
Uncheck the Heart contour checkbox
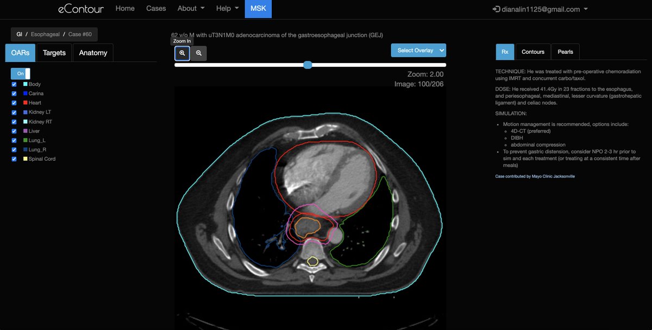[x=14, y=103]
